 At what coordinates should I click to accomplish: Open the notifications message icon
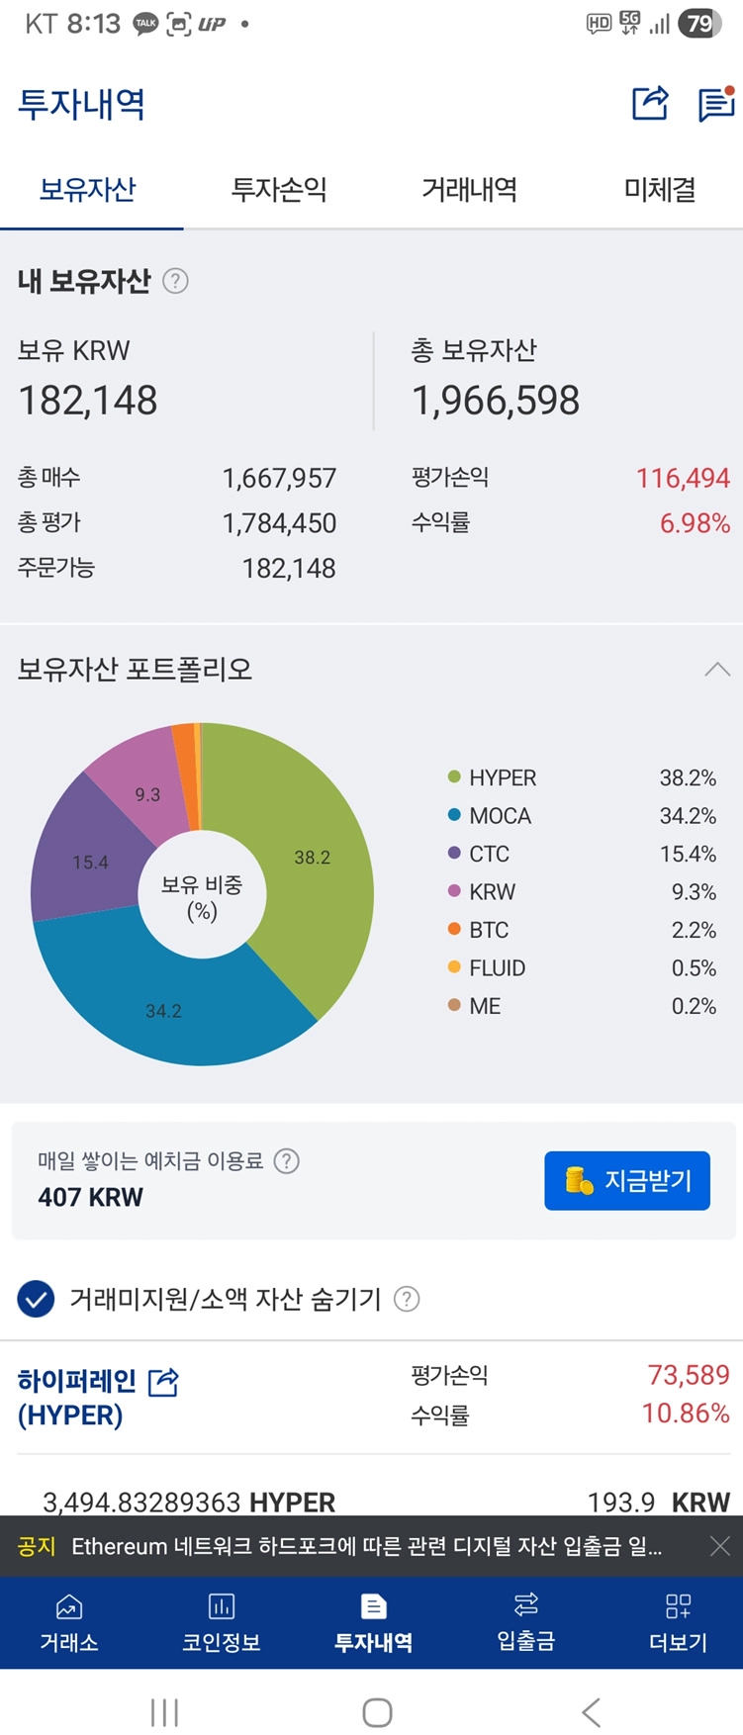point(715,103)
